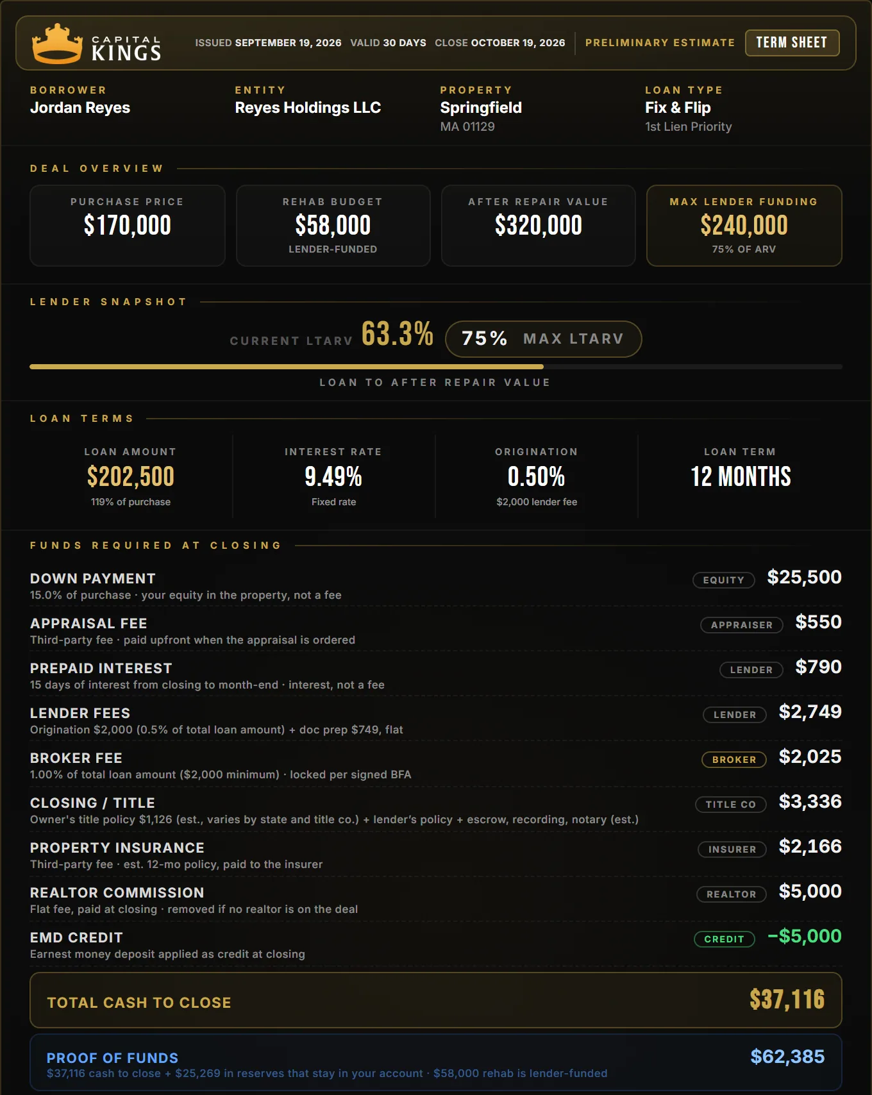Click the prepaid interest amount $790

[x=818, y=667]
